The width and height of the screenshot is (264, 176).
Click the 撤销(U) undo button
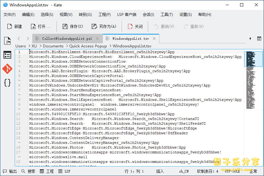point(164,26)
